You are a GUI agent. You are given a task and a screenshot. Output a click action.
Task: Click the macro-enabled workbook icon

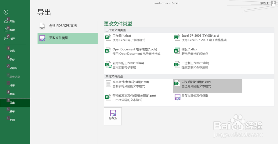tap(108, 65)
